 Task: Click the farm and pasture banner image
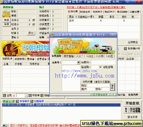coord(83,46)
